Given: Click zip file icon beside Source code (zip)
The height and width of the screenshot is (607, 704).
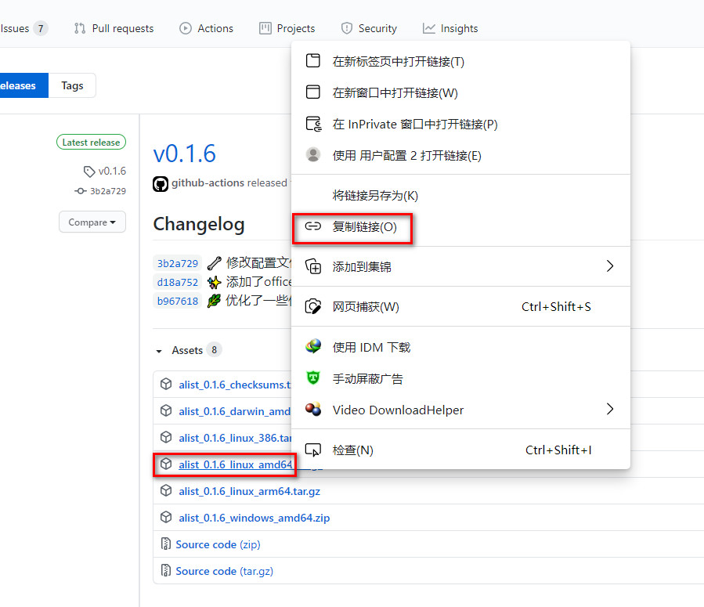Looking at the screenshot, I should pyautogui.click(x=166, y=544).
